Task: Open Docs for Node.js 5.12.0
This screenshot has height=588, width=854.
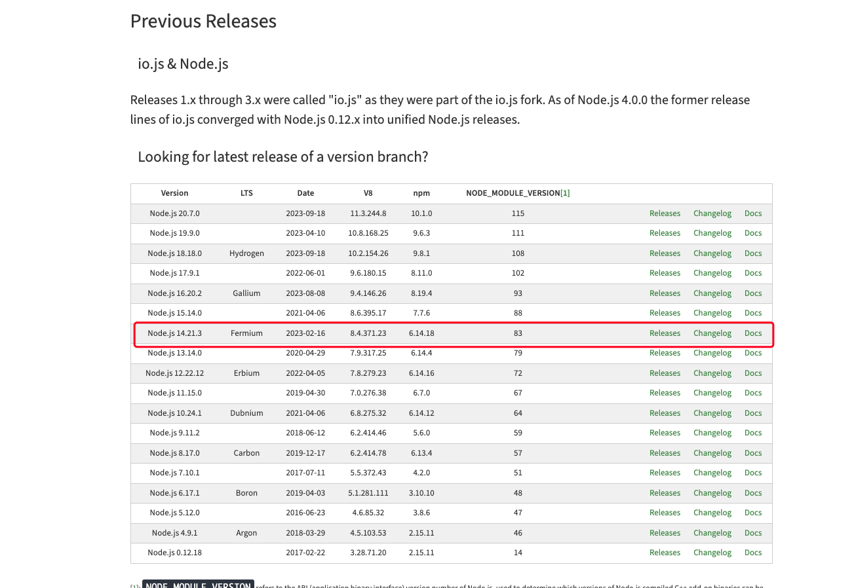Action: [x=753, y=513]
